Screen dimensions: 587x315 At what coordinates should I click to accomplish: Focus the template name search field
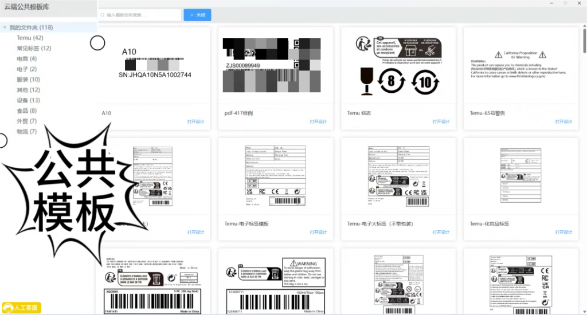pos(140,15)
